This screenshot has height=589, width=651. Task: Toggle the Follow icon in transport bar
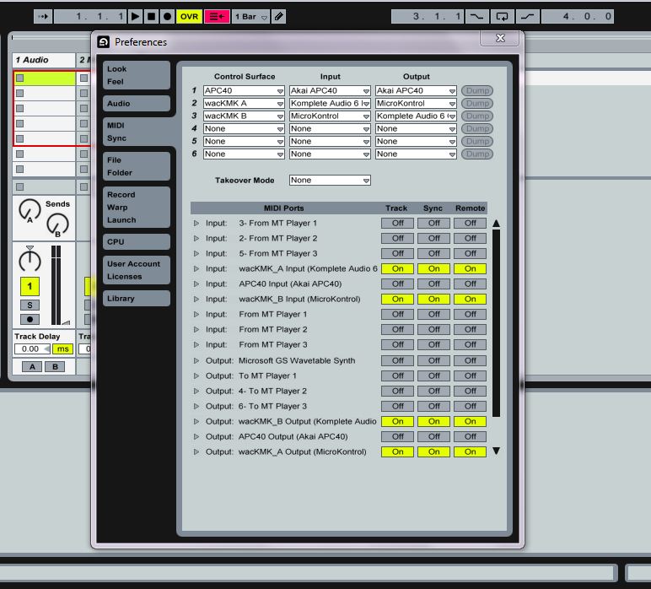[x=43, y=17]
